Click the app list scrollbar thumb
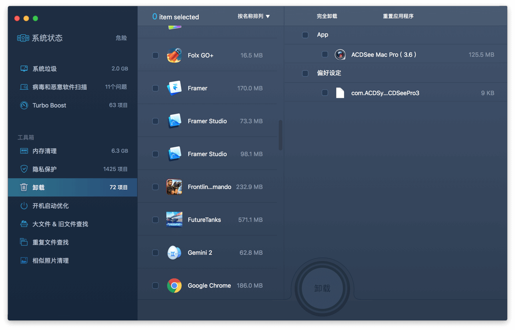This screenshot has width=515, height=330. coord(280,135)
